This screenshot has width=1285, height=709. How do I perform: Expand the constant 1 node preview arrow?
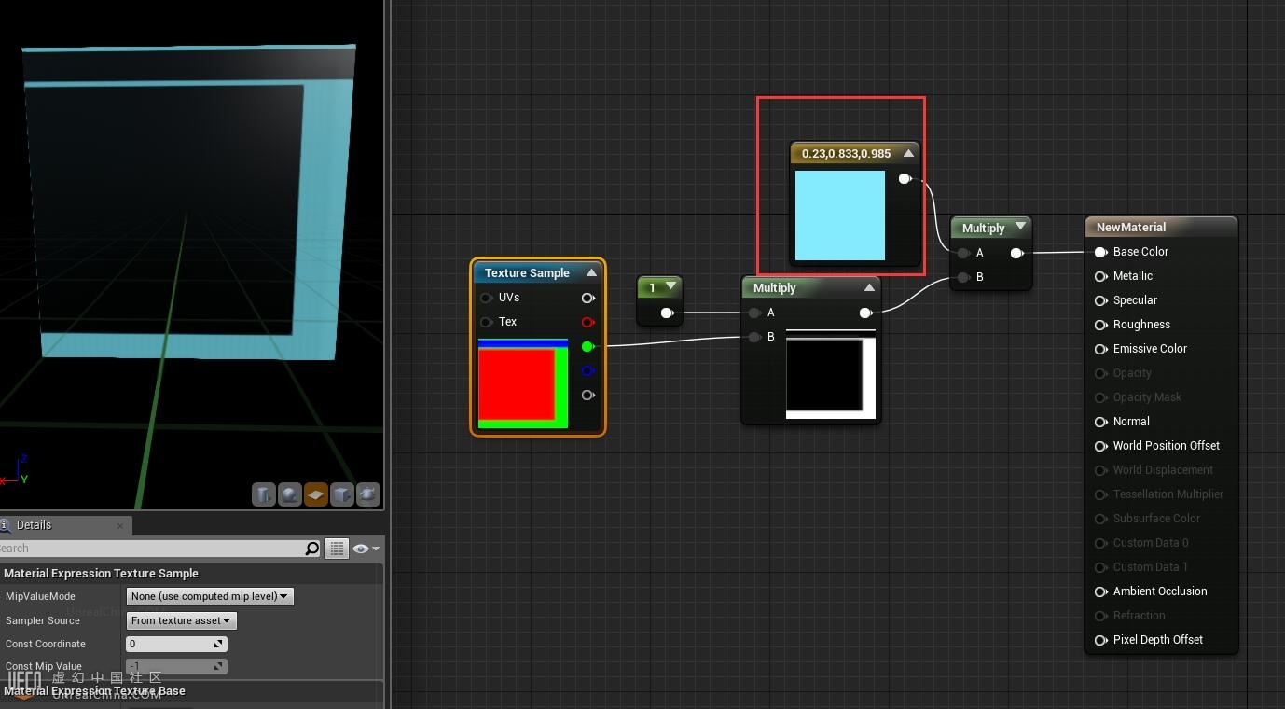670,286
